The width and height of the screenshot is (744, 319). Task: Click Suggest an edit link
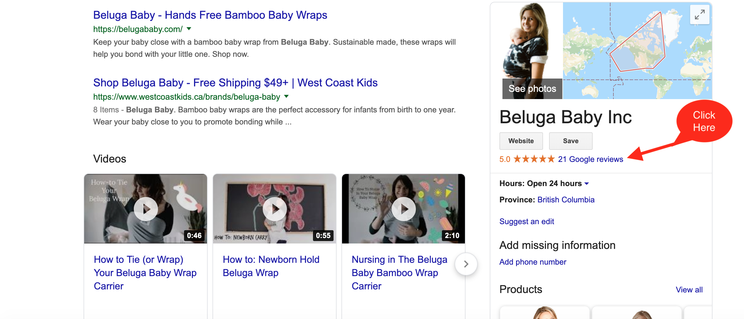click(527, 221)
